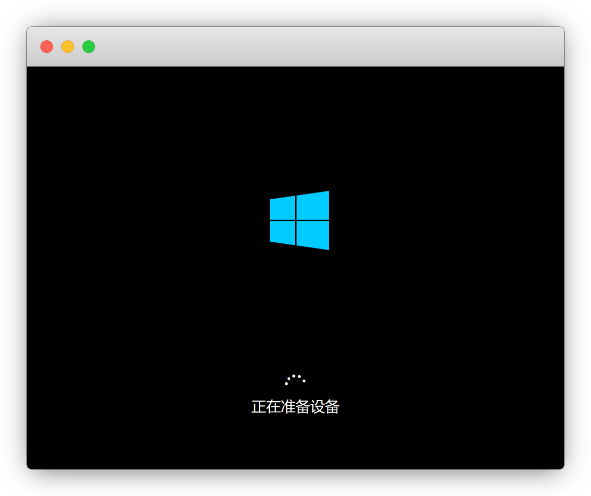Click the loading spinner dots
591x496 pixels.
click(295, 379)
